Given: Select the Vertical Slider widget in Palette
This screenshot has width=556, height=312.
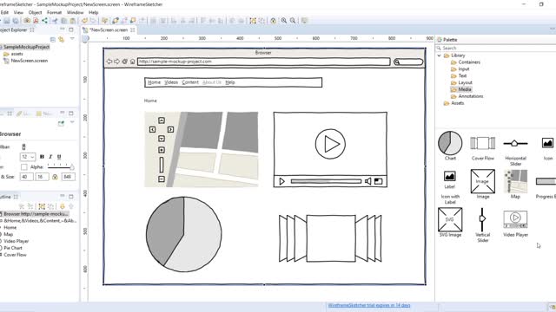Looking at the screenshot, I should pyautogui.click(x=482, y=219).
